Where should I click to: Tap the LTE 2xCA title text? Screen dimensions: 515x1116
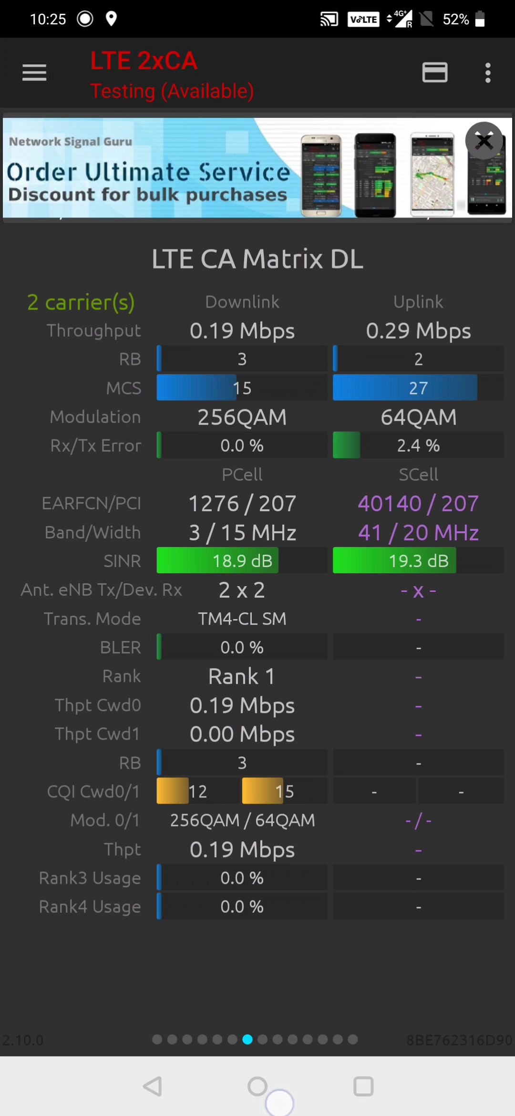[144, 61]
